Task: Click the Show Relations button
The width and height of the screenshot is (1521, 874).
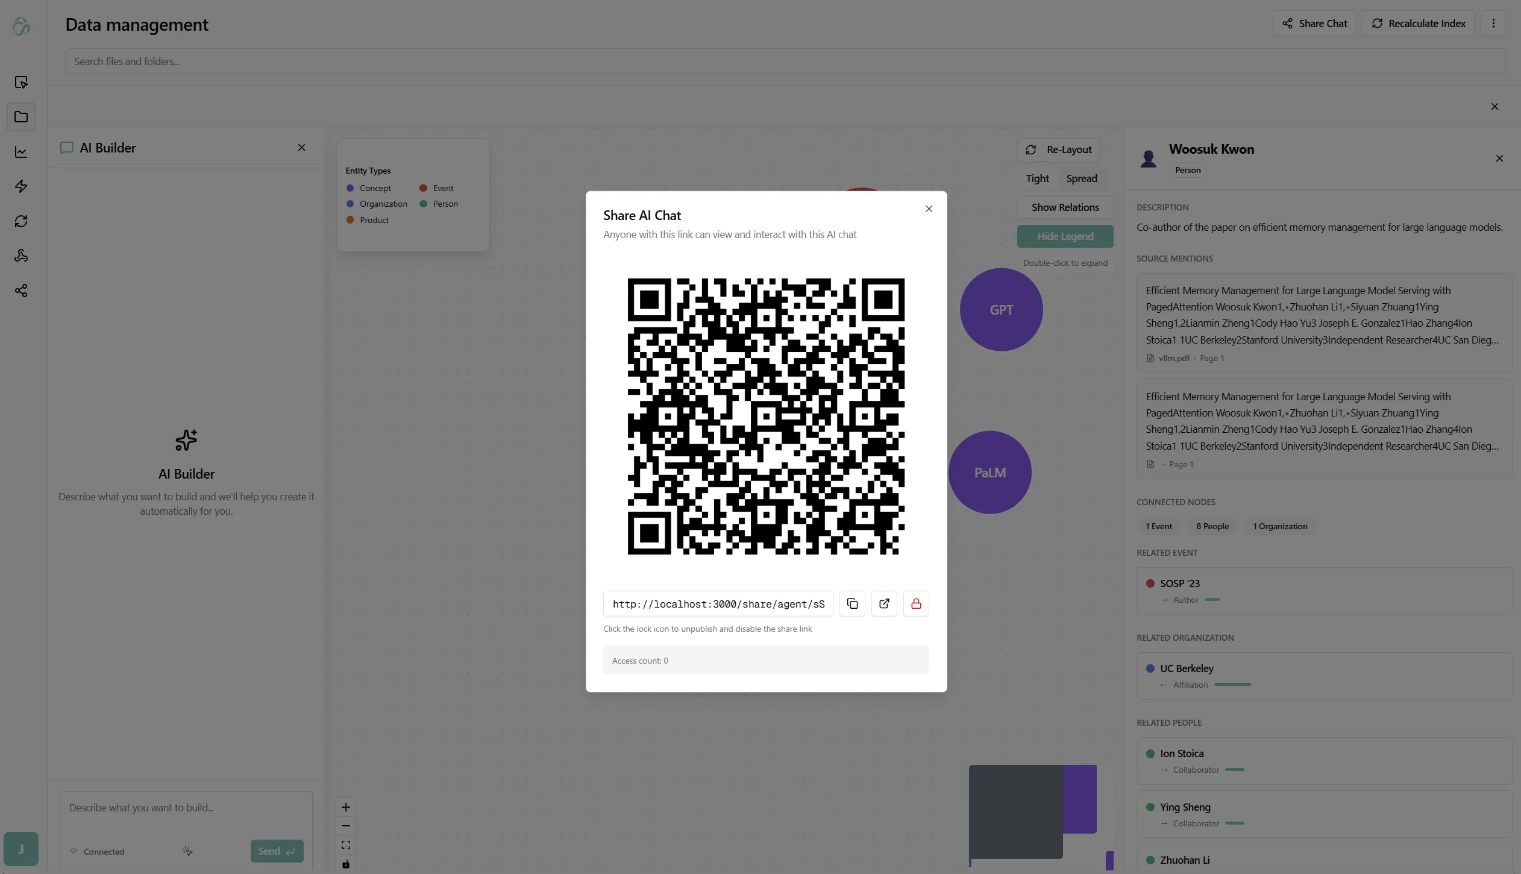Action: pos(1065,207)
